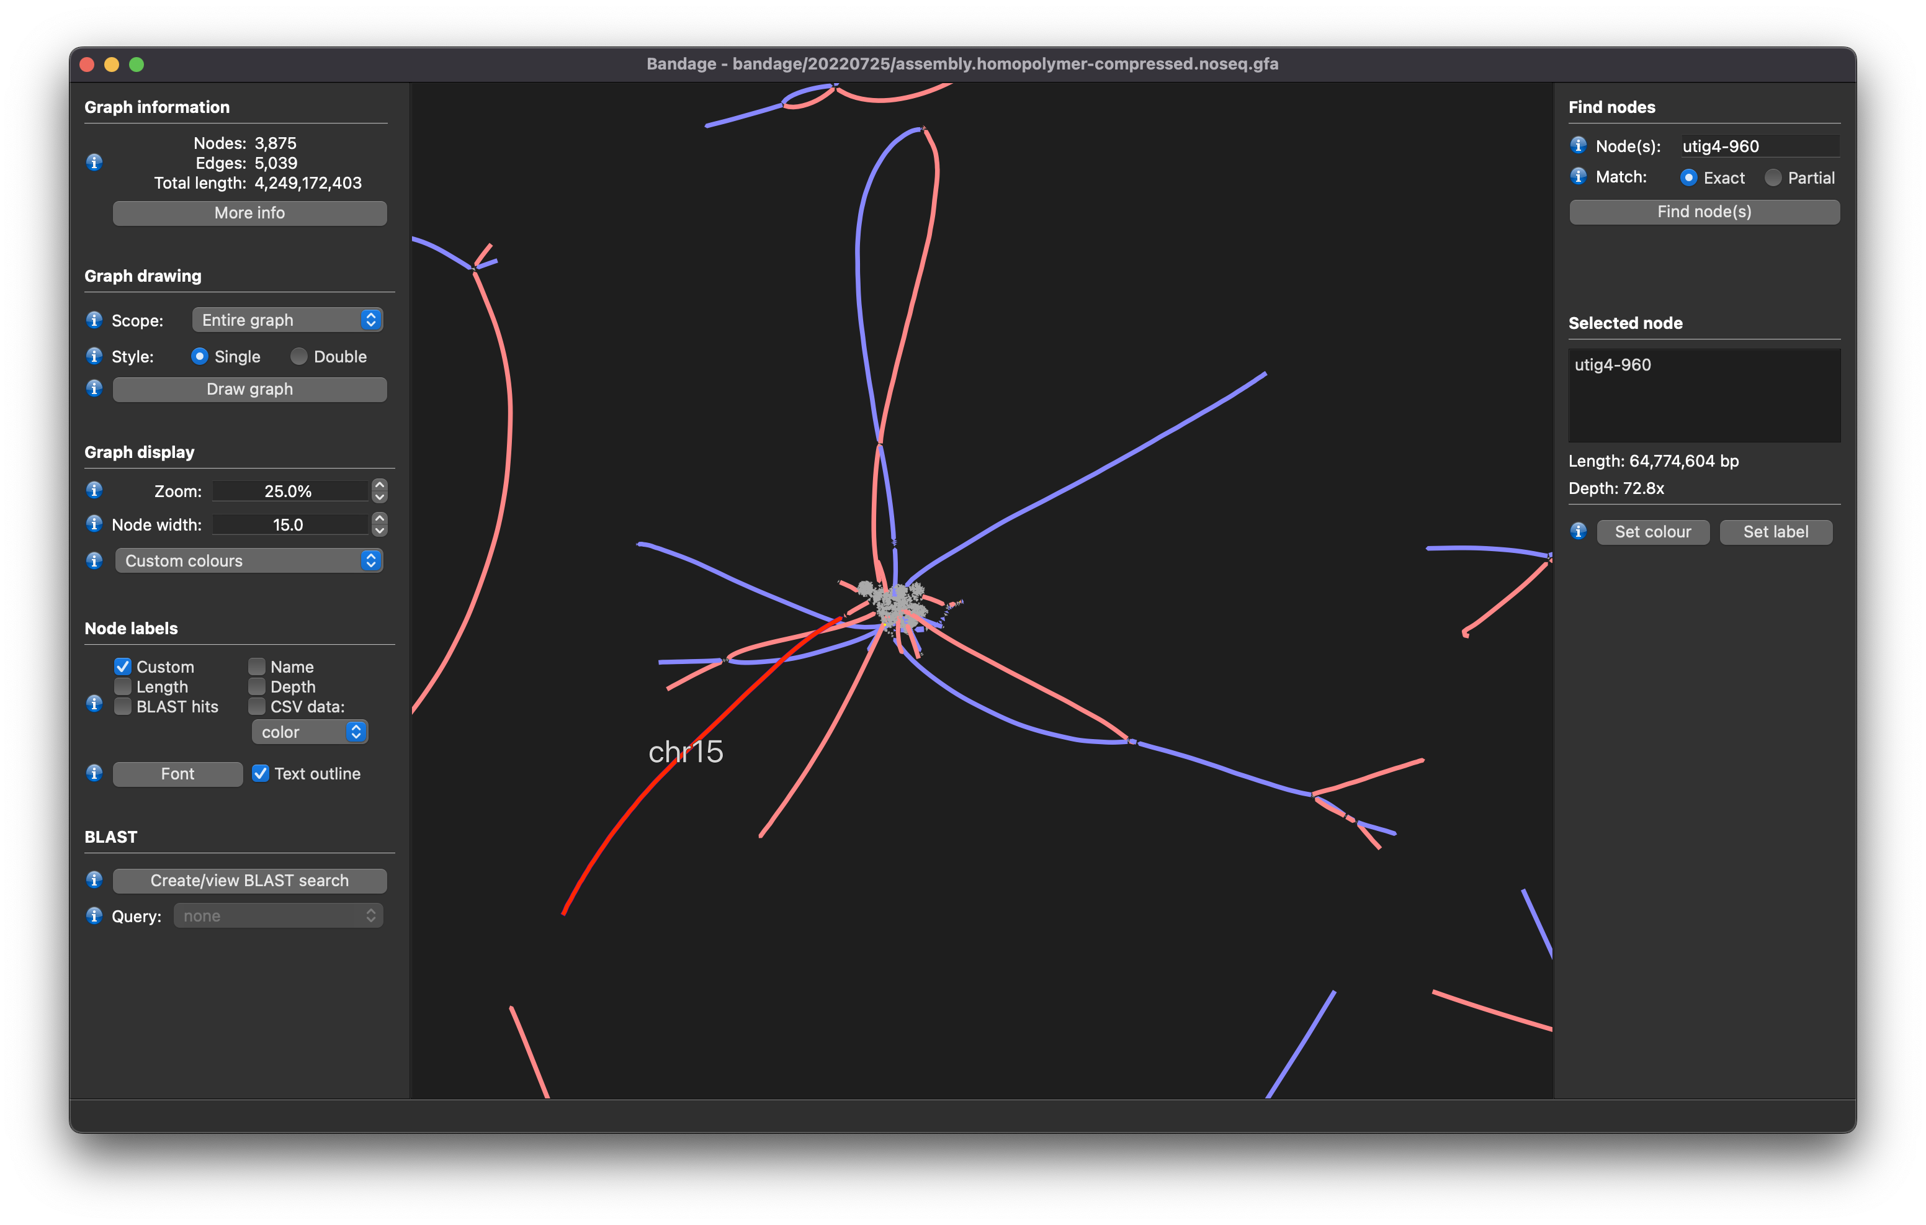Viewport: 1926px width, 1225px height.
Task: Click info icon beside Set colour button
Action: (1578, 531)
